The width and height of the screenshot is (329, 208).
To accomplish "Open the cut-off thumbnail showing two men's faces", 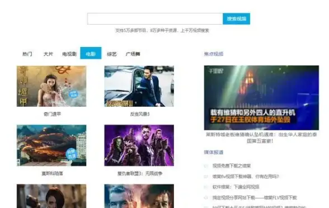I will 139,196.
